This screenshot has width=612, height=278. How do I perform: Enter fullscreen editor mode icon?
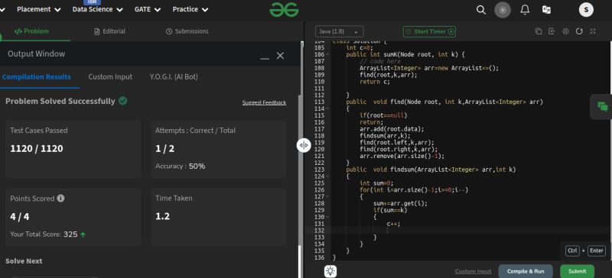click(x=593, y=31)
